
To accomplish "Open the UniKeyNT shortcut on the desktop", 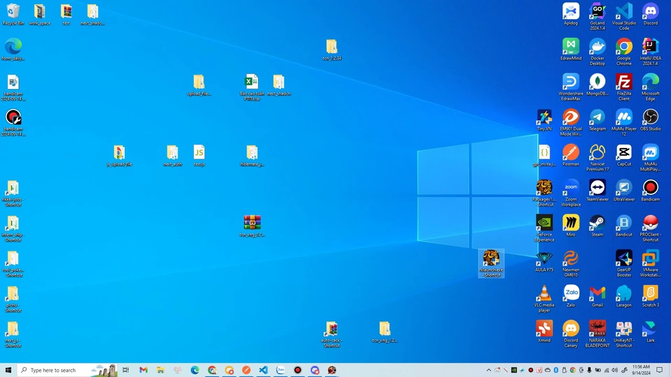I will coord(624,334).
